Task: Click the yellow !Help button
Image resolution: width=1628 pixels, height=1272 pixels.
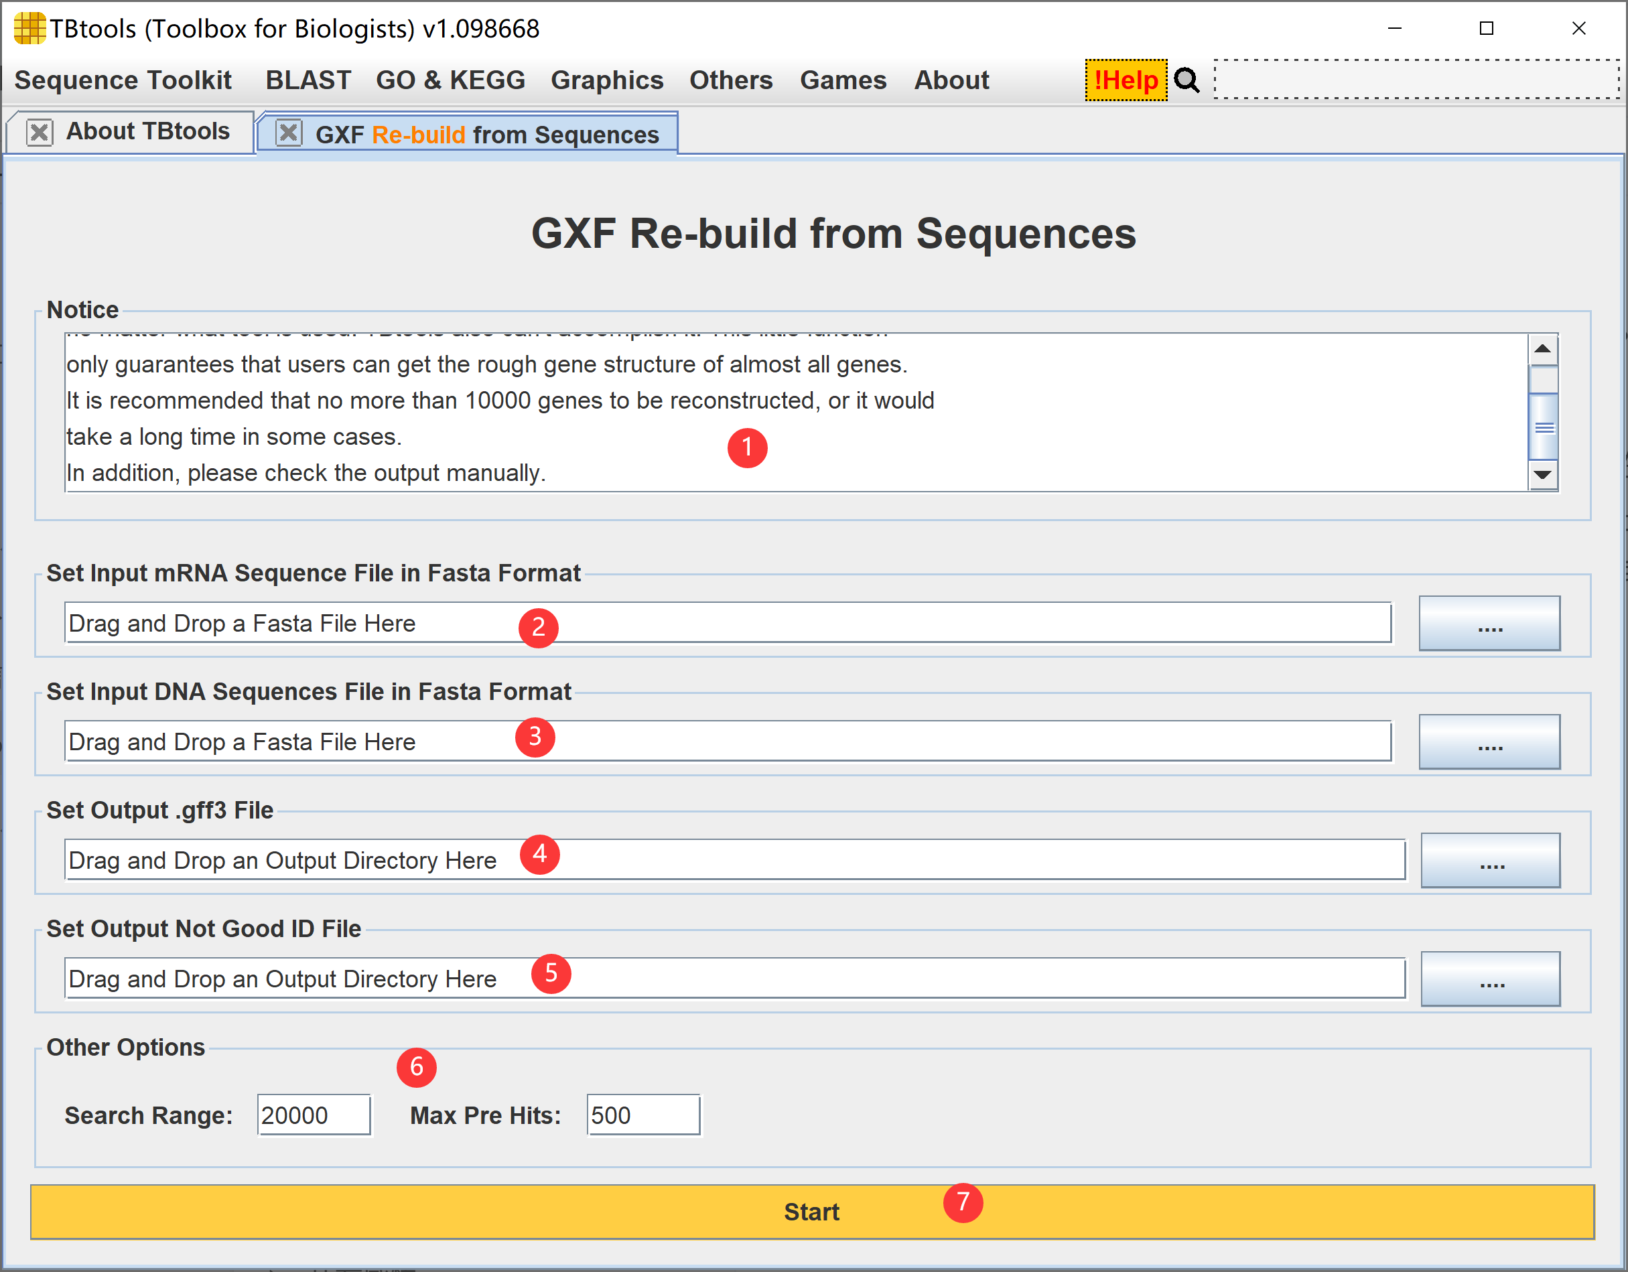Action: tap(1126, 80)
